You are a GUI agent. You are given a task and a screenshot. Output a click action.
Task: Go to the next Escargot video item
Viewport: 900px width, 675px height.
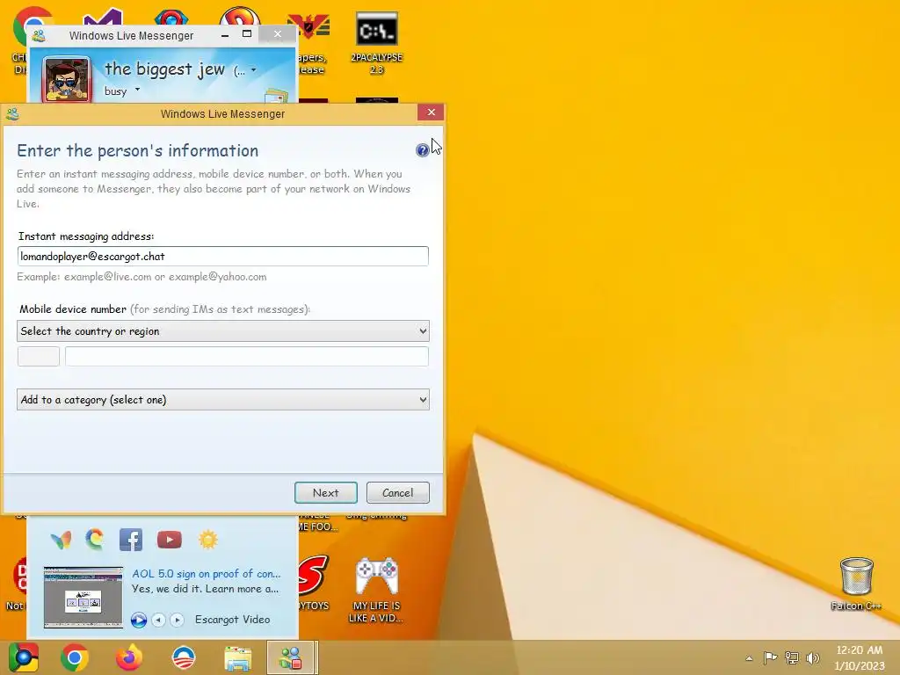[x=177, y=620]
